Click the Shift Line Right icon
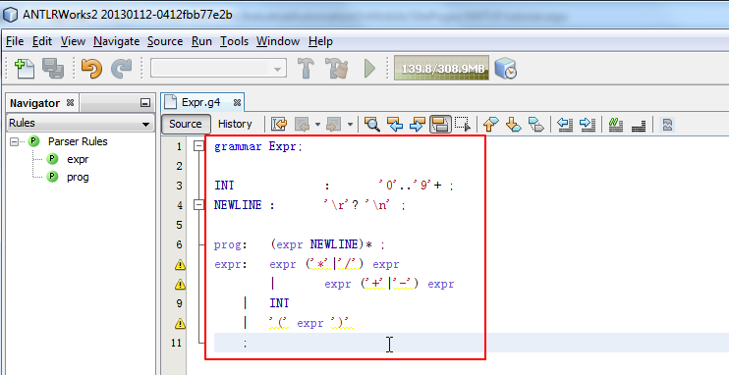 [x=588, y=124]
